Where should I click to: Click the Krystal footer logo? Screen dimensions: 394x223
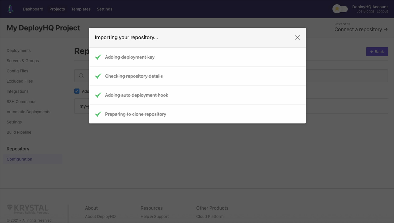[28, 209]
